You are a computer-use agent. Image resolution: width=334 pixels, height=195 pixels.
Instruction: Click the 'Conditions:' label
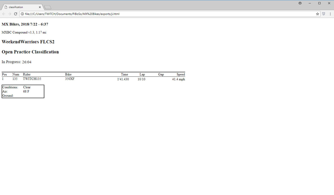[x=10, y=87]
